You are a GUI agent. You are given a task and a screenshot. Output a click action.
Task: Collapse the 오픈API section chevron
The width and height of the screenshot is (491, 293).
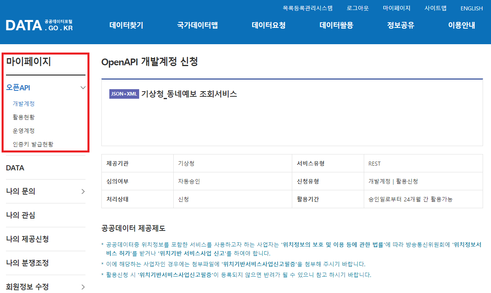click(x=83, y=88)
